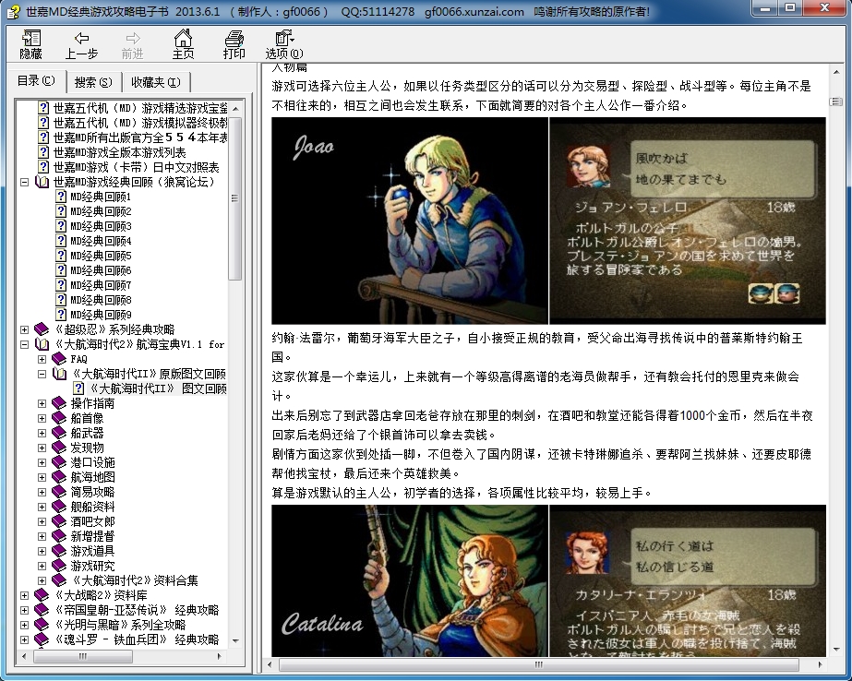The image size is (852, 681).
Task: Select the 游戏研究 tree entry
Action: coord(94,567)
